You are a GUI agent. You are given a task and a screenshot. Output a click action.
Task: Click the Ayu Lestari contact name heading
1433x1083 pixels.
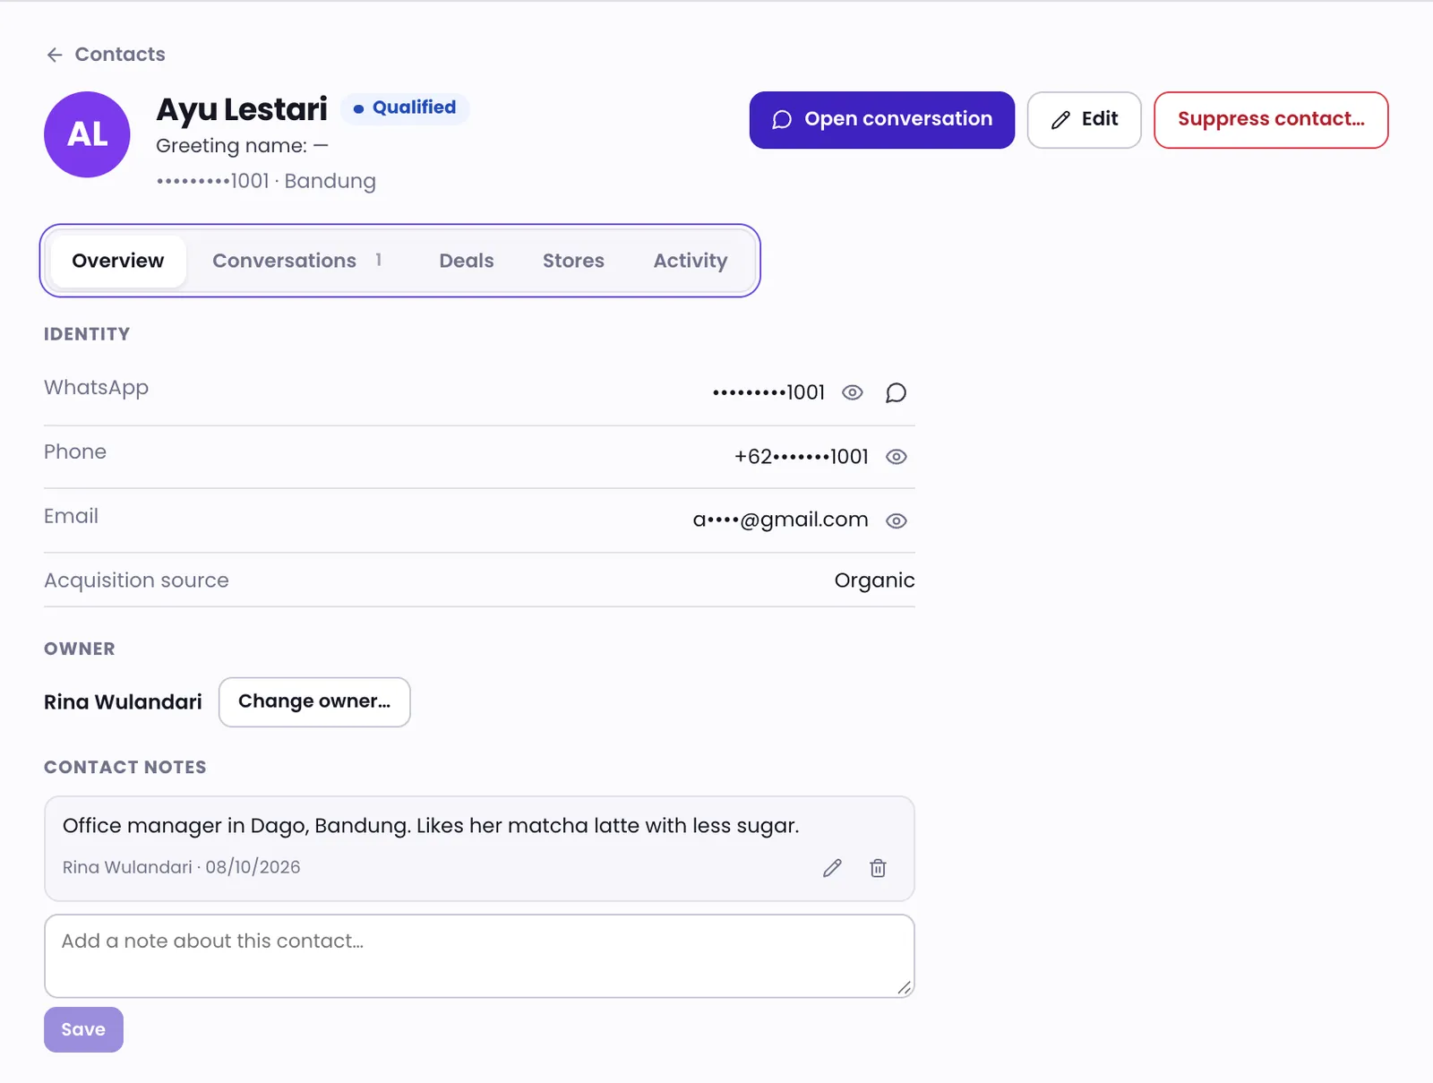tap(242, 109)
